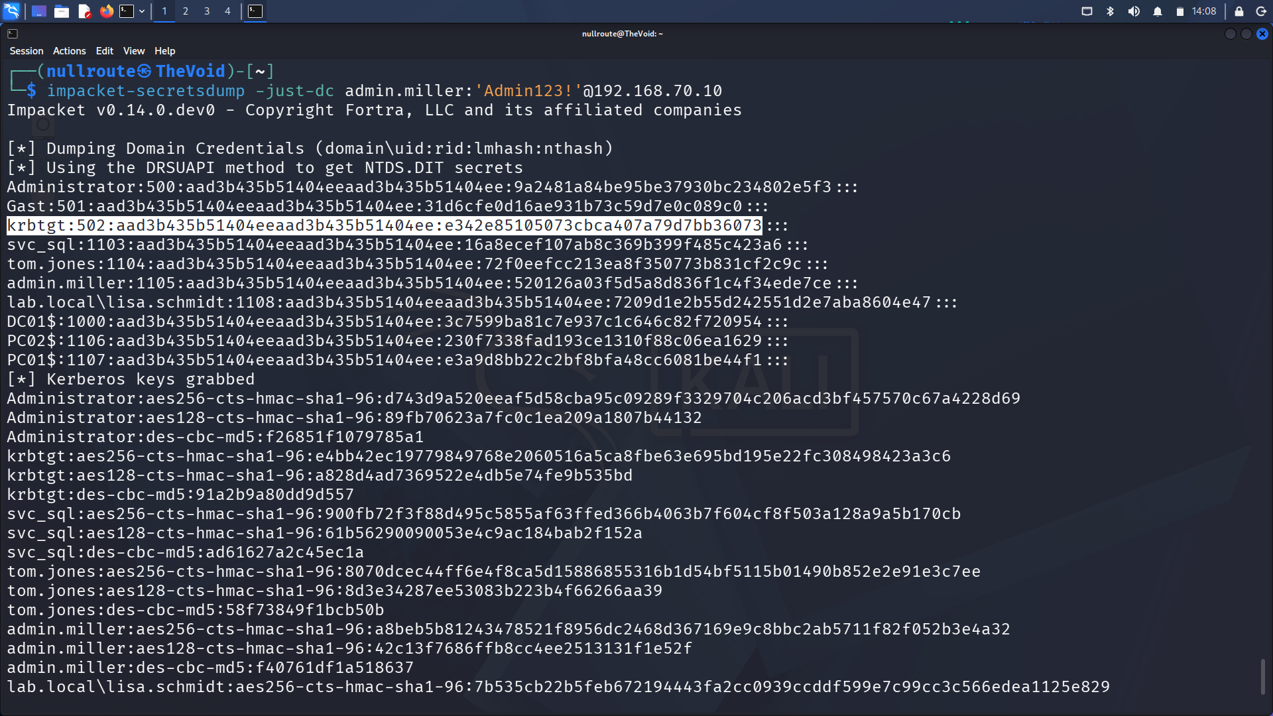
Task: Open the network status icon in the tray
Action: [1087, 11]
